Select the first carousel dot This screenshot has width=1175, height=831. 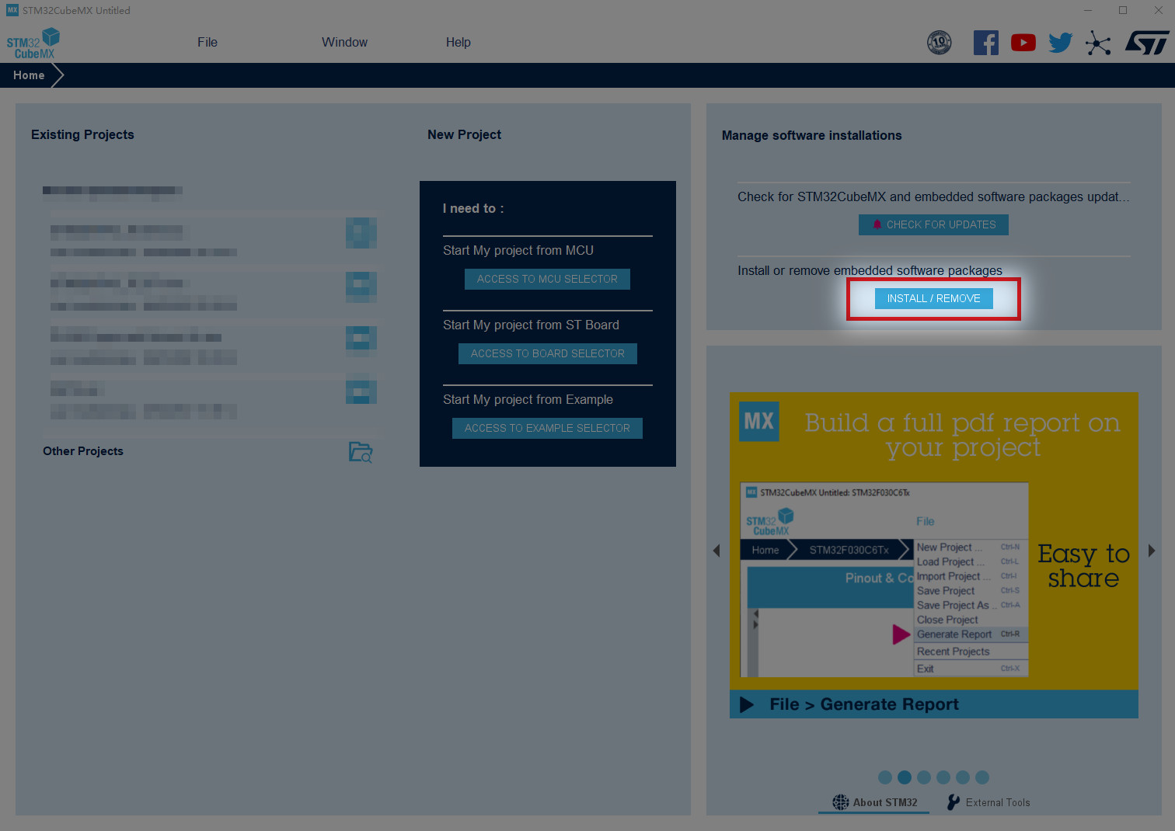(885, 777)
